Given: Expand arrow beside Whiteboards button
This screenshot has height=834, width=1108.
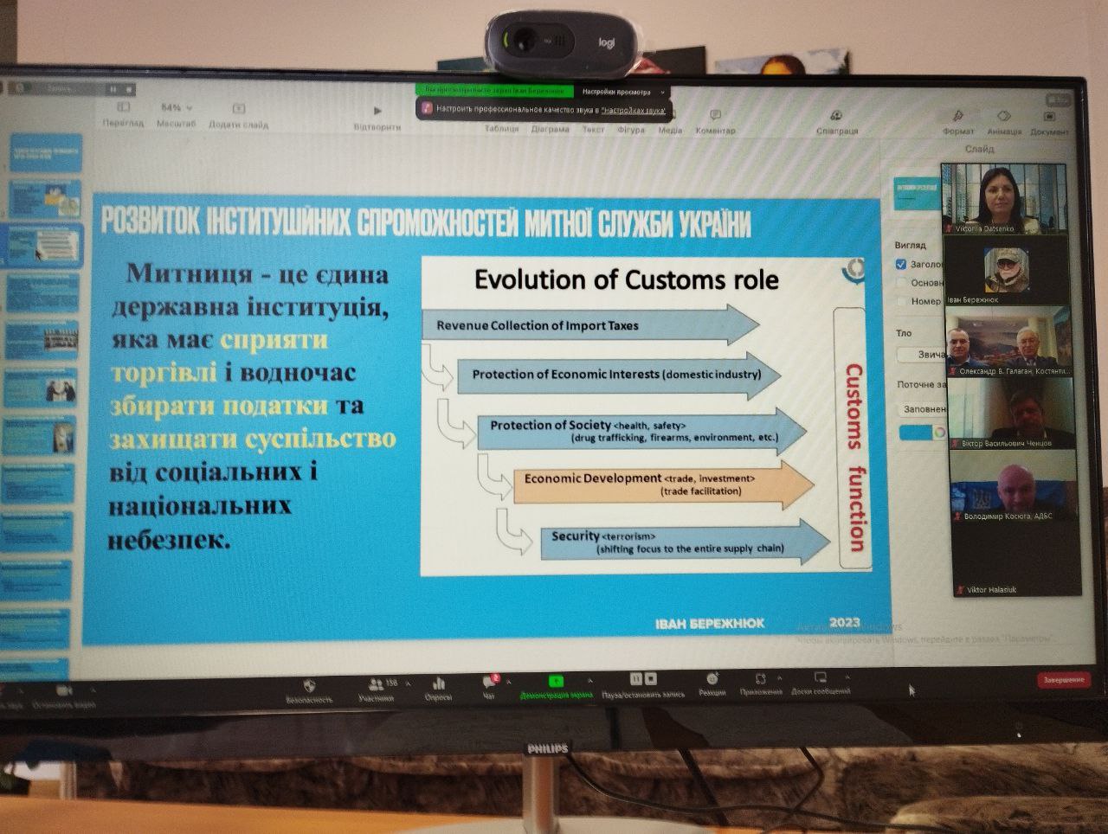Looking at the screenshot, I should coord(847,677).
